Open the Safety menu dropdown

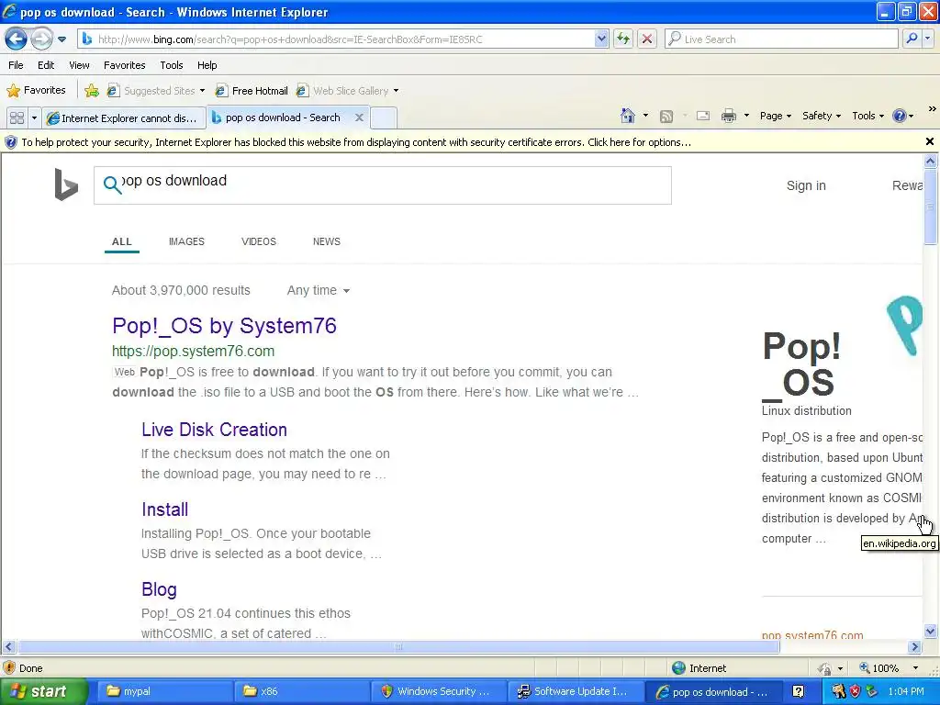[822, 116]
